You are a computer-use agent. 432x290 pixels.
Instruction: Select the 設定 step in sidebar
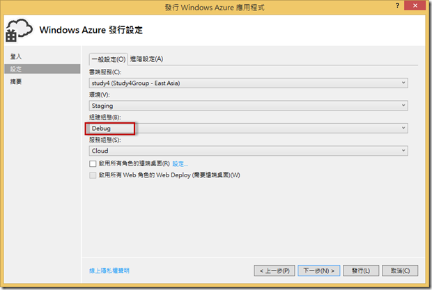coord(43,69)
